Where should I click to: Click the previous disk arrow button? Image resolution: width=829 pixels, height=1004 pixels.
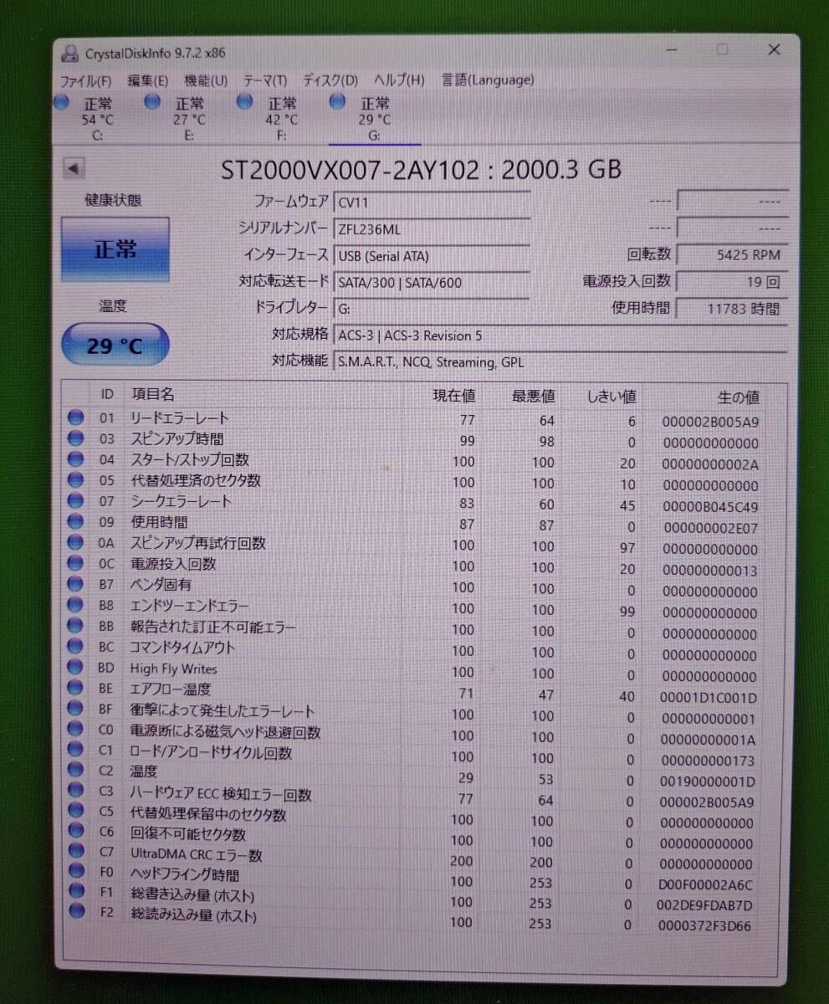[x=74, y=169]
